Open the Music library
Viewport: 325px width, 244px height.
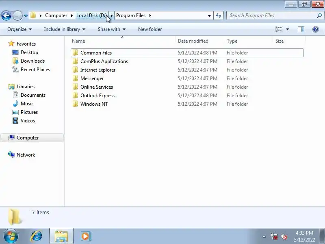(27, 104)
